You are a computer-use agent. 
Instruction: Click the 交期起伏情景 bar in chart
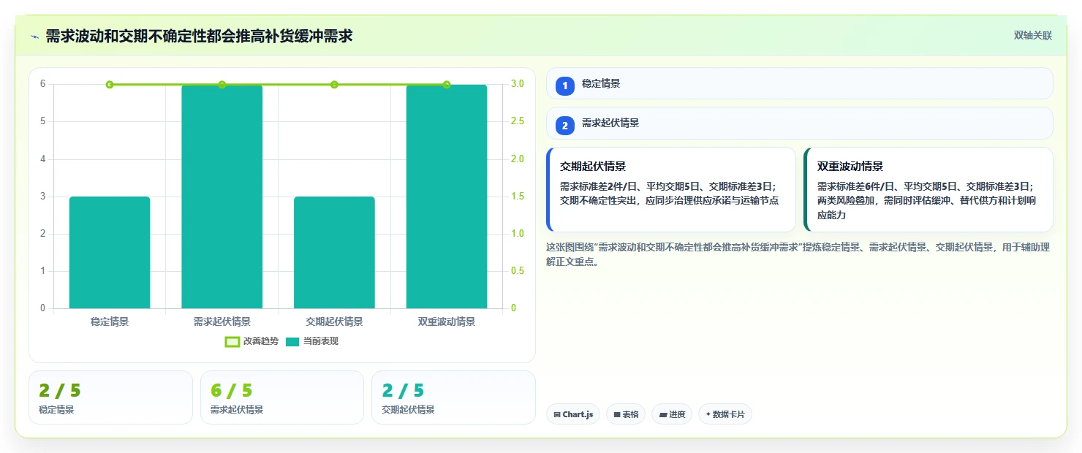click(x=334, y=252)
